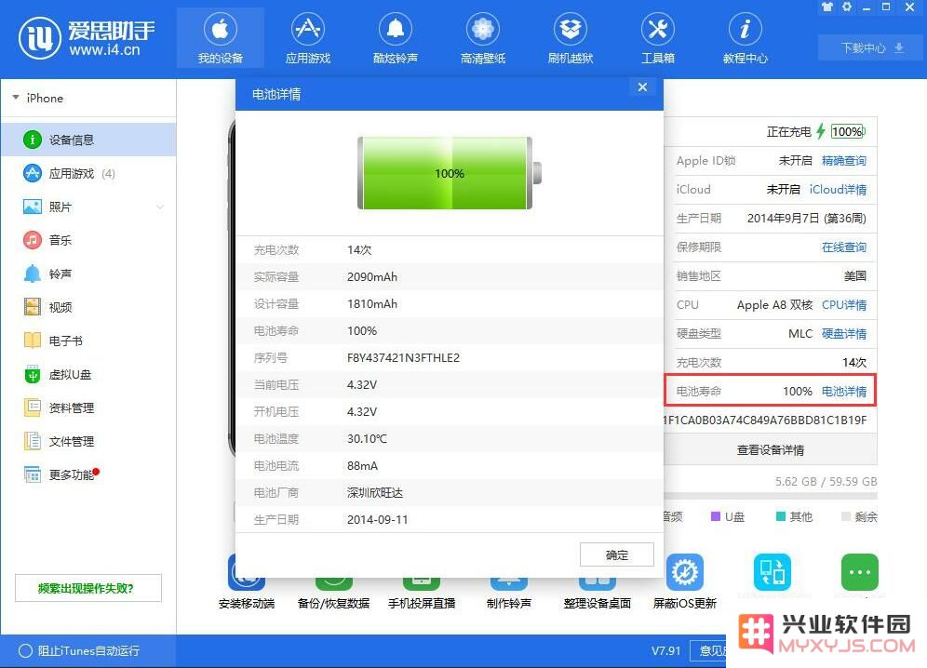Screen dimensions: 927x668
Task: Click the 2090mAh actual capacity value
Action: click(x=372, y=276)
